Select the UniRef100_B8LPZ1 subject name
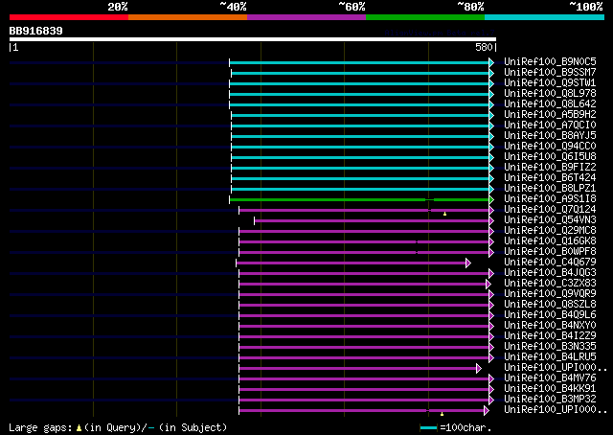 [550, 189]
